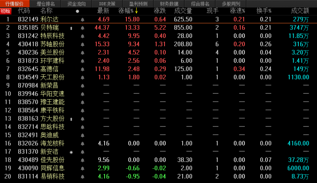Screen dimensions: 317x183
Task: Select stock name 高德信
Action: point(49,69)
